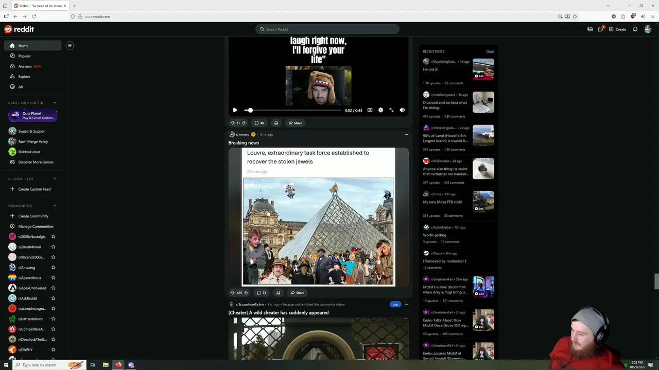Open Manage Communities
This screenshot has height=370, width=659.
click(x=33, y=226)
